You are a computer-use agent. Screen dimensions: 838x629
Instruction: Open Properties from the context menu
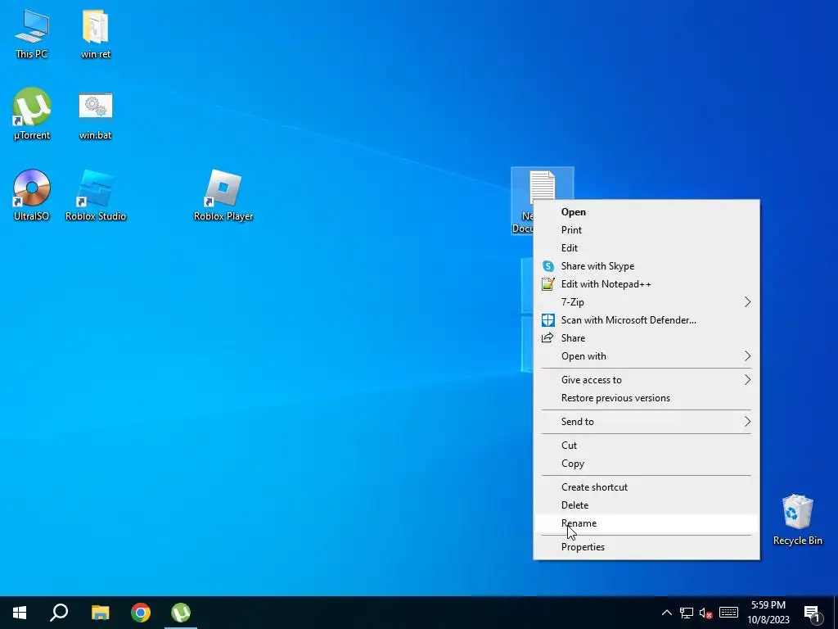click(647, 546)
